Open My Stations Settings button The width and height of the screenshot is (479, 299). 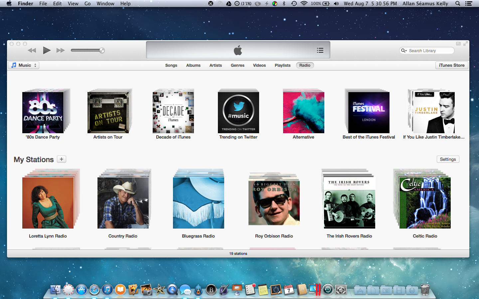pyautogui.click(x=448, y=159)
